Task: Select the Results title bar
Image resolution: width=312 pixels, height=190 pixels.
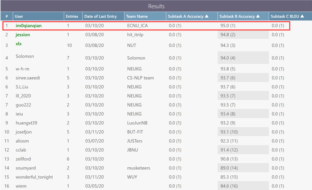Action: [156, 6]
